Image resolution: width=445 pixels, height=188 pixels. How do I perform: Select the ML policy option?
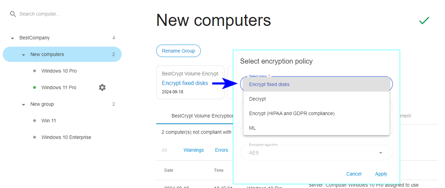(x=316, y=128)
